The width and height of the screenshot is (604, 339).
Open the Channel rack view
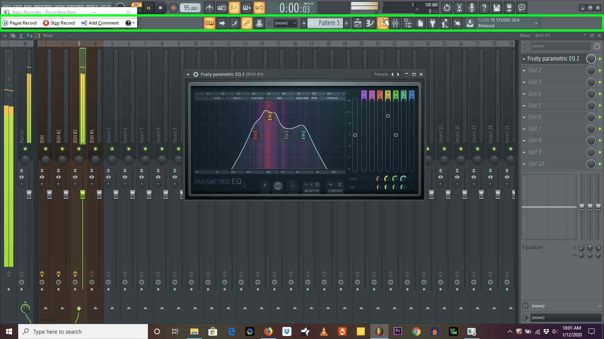tap(383, 23)
